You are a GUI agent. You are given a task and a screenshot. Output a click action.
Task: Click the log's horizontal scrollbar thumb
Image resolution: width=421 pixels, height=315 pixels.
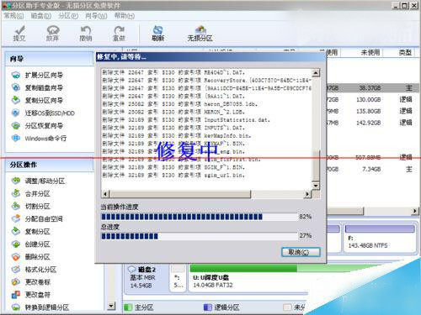click(x=180, y=194)
